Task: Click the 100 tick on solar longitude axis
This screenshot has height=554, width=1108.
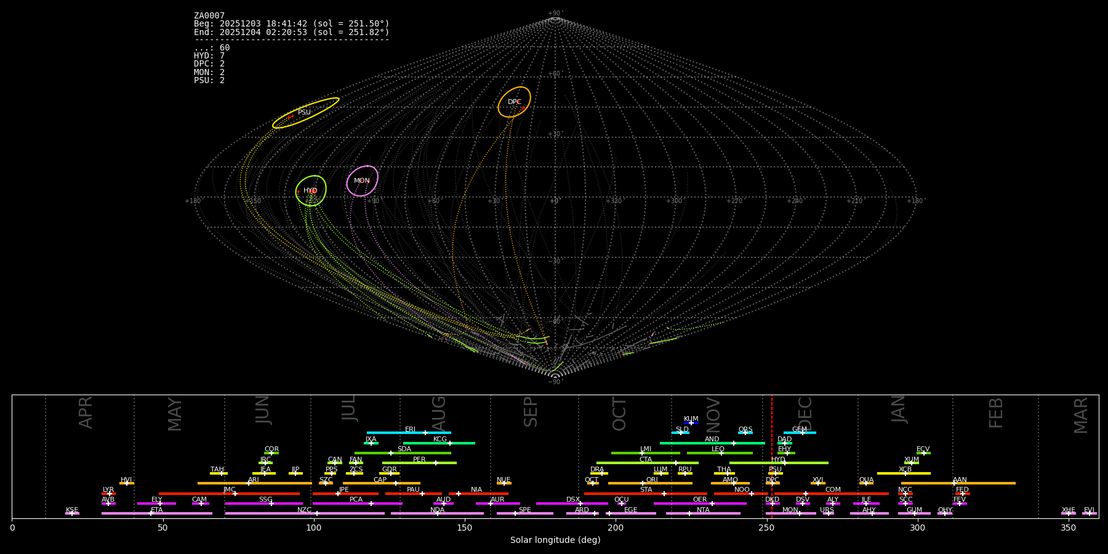Action: pyautogui.click(x=314, y=528)
